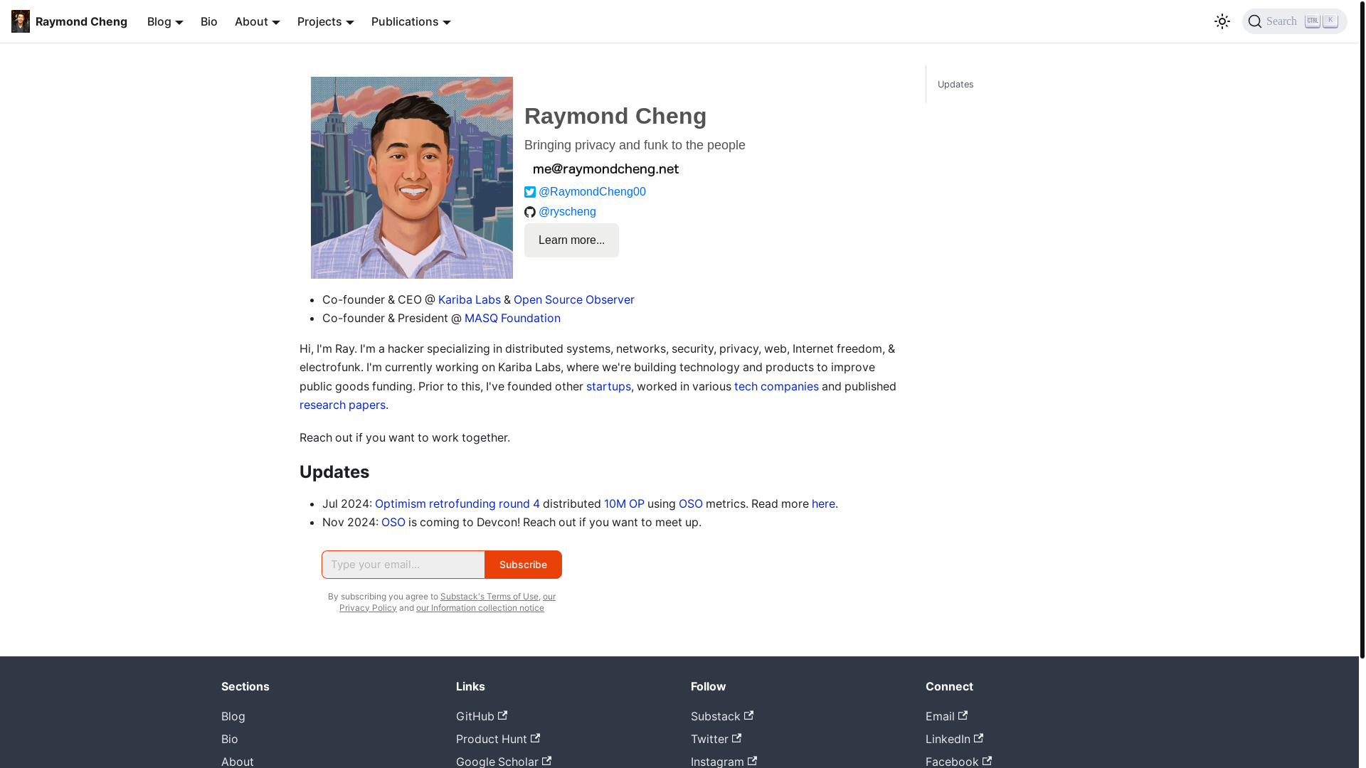
Task: Open the @ryscheng GitHub profile link
Action: 567,211
